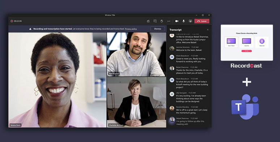Image resolution: width=280 pixels, height=142 pixels.
Task: Click the 00:22:06 meeting timer
Action: [x=18, y=21]
